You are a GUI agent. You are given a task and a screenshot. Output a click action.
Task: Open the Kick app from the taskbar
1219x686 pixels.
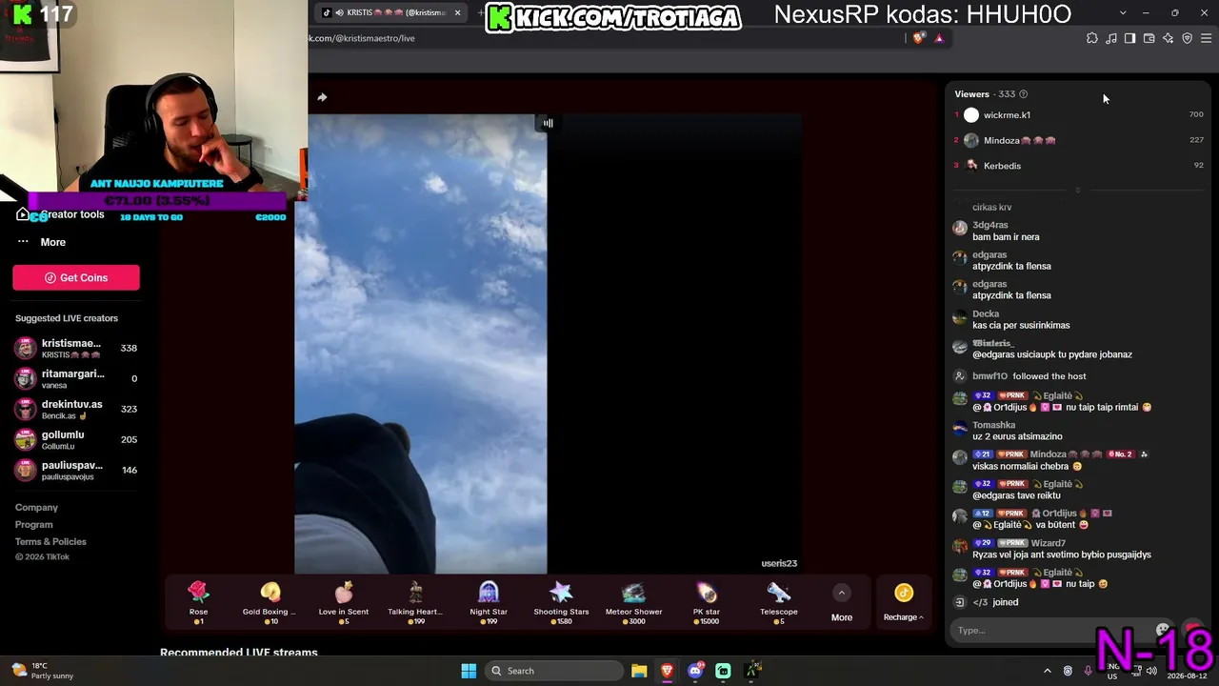pyautogui.click(x=723, y=671)
